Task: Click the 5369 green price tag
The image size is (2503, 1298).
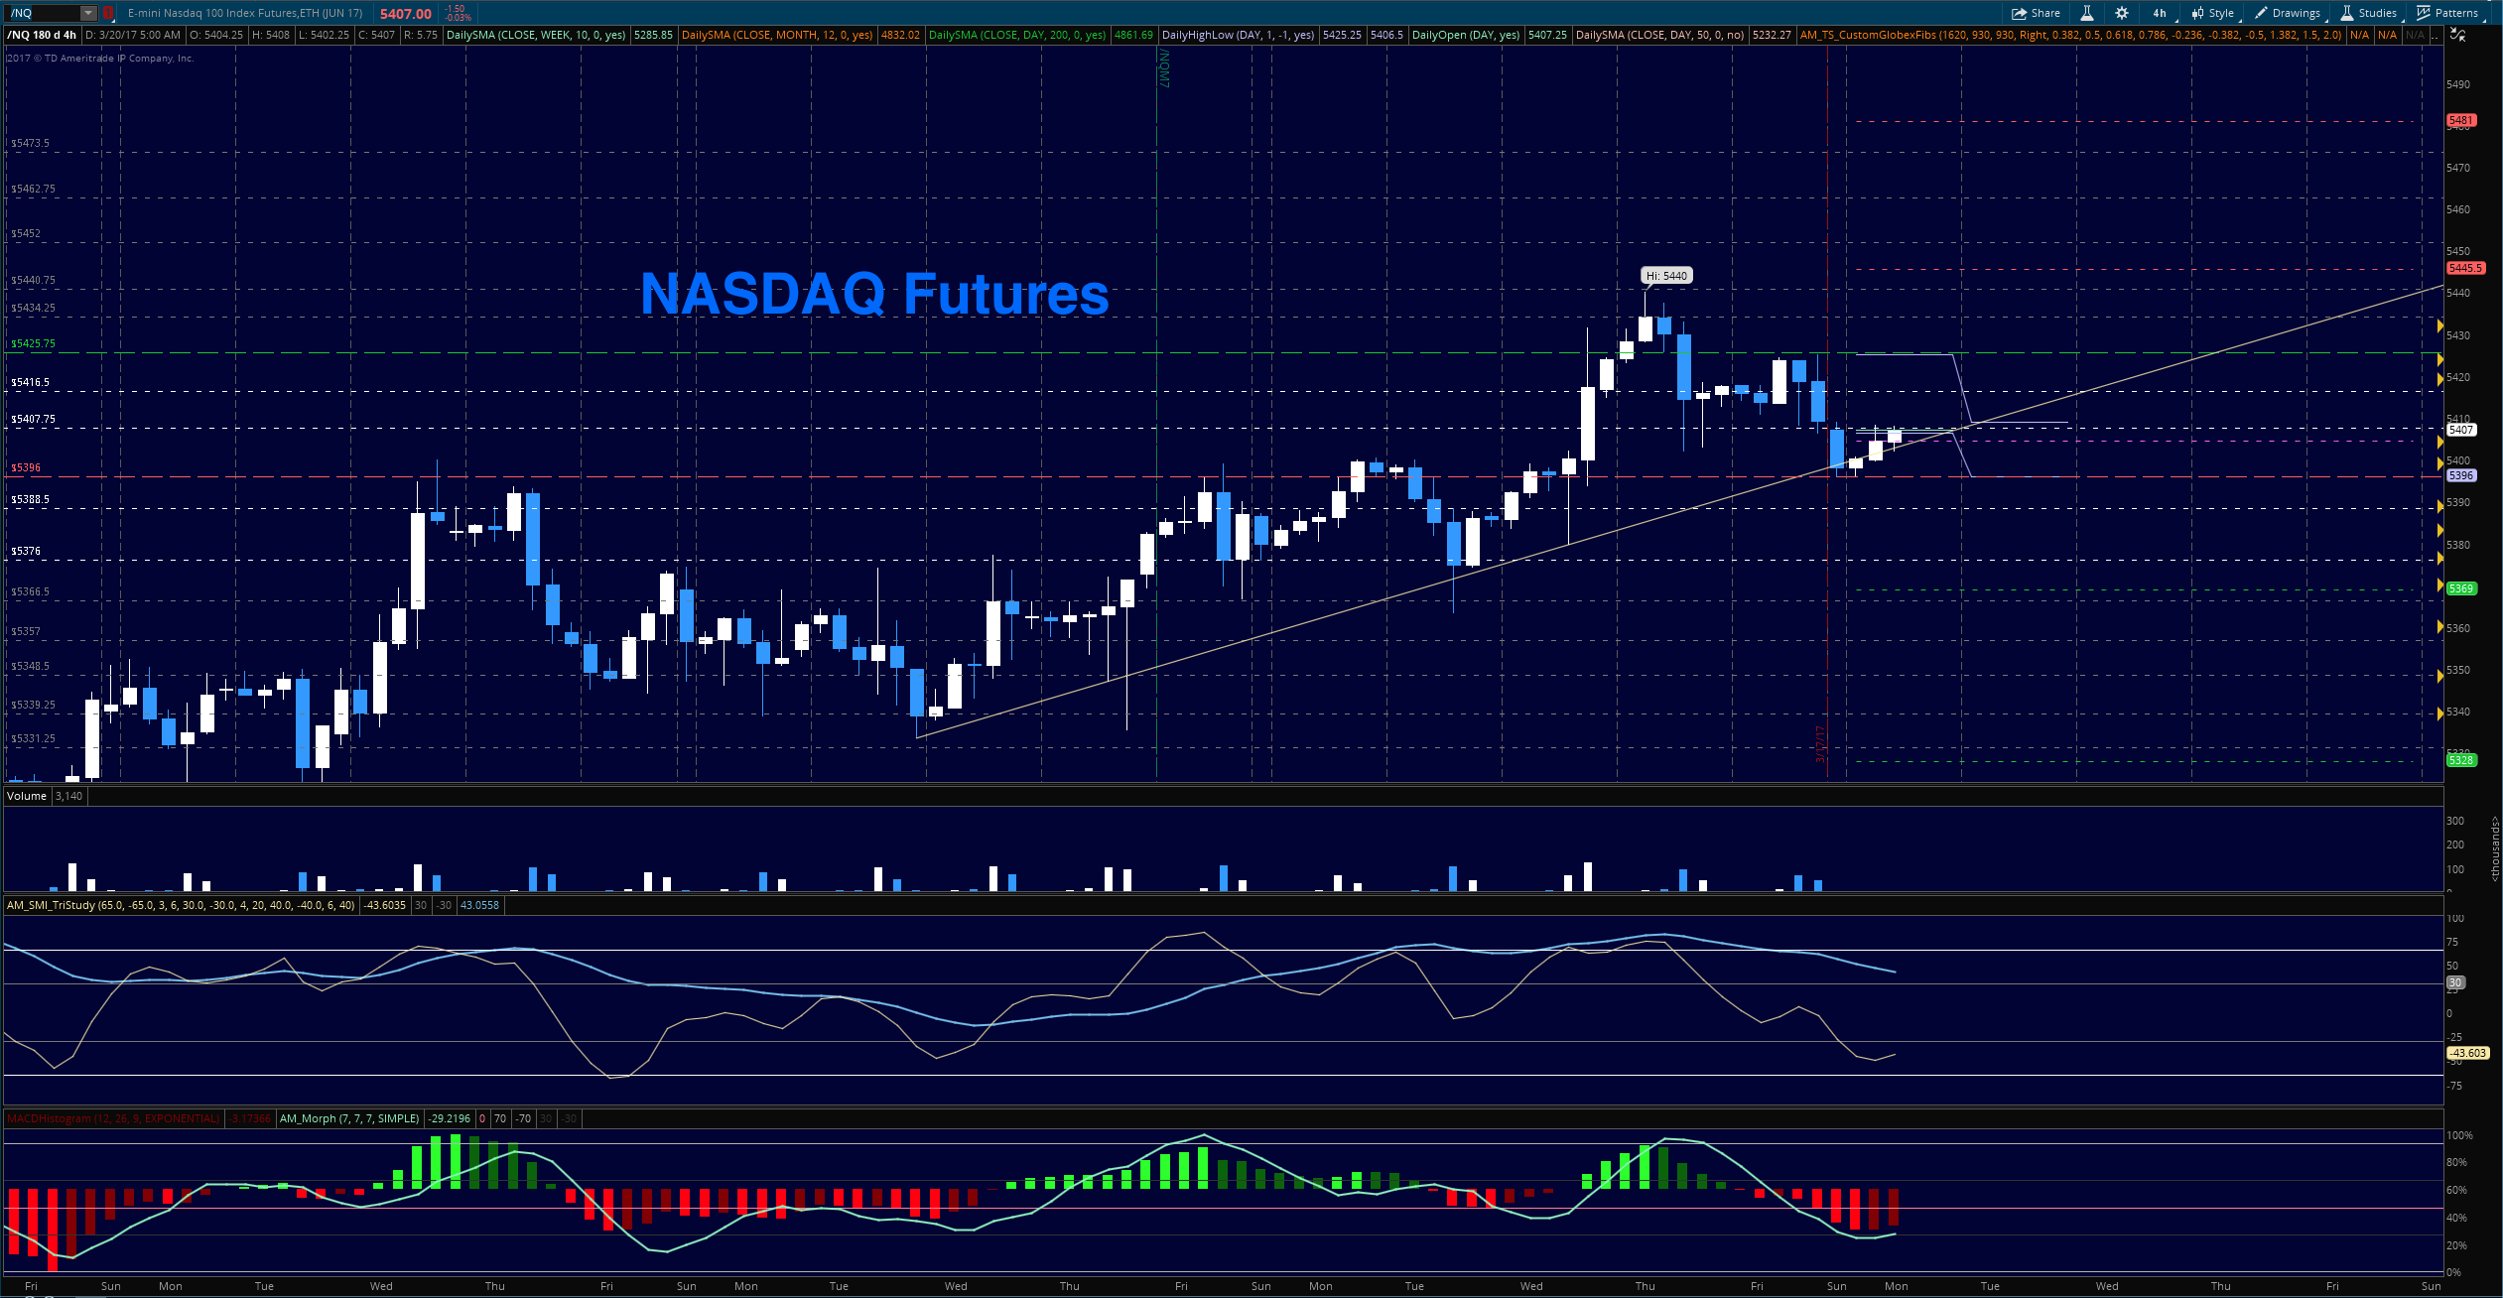Action: click(x=2461, y=588)
